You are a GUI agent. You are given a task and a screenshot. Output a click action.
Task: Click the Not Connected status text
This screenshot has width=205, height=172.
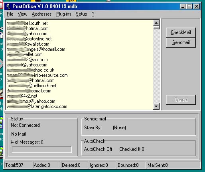point(25,125)
